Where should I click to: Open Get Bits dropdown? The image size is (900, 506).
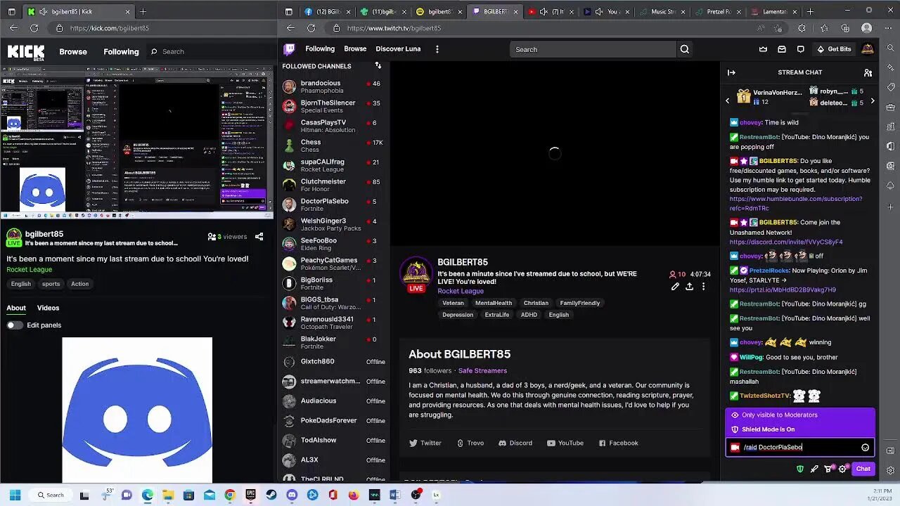click(x=833, y=49)
